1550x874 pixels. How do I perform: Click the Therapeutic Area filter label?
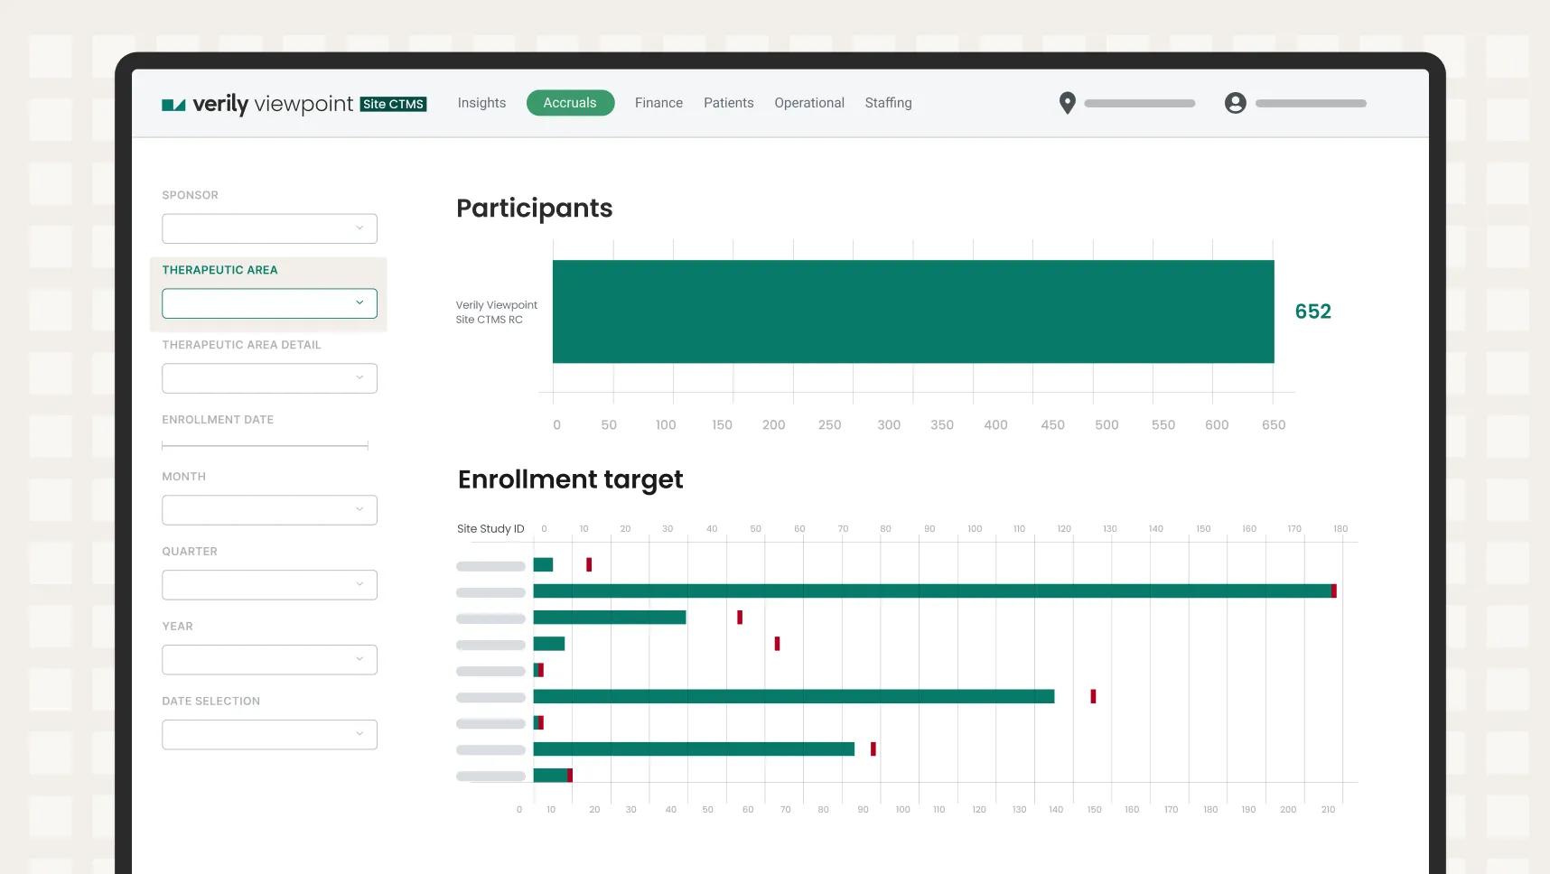pyautogui.click(x=219, y=270)
